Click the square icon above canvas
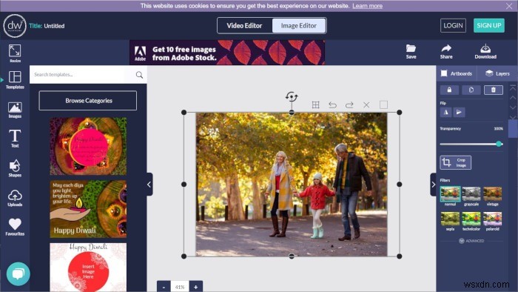 pos(383,104)
